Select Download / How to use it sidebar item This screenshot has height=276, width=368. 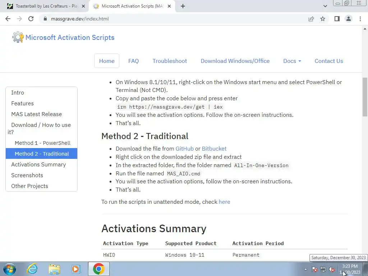(x=41, y=128)
